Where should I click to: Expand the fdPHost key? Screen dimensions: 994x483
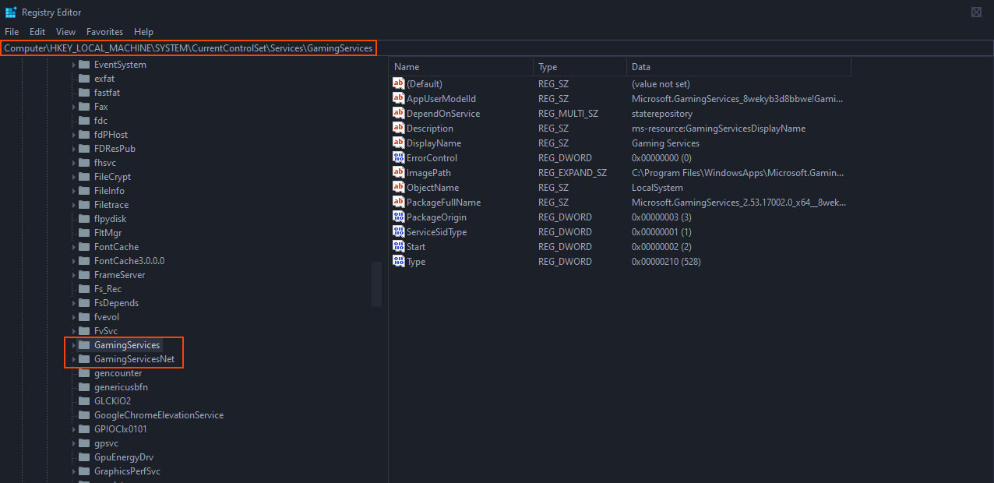pos(74,135)
